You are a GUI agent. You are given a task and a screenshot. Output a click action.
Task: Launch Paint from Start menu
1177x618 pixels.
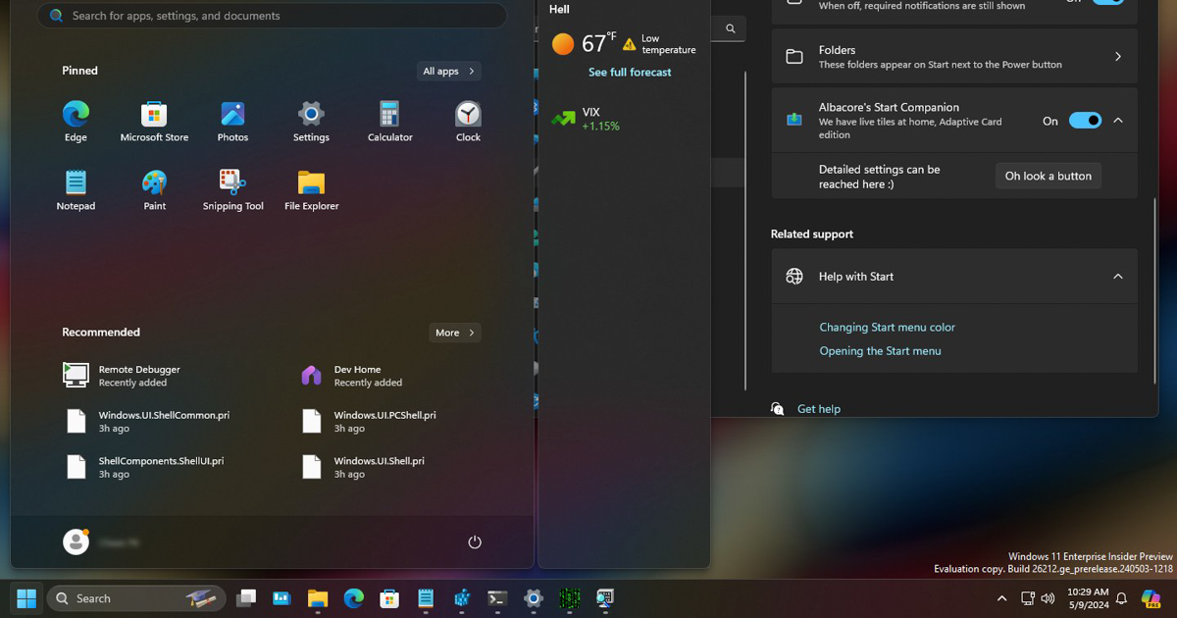(154, 190)
